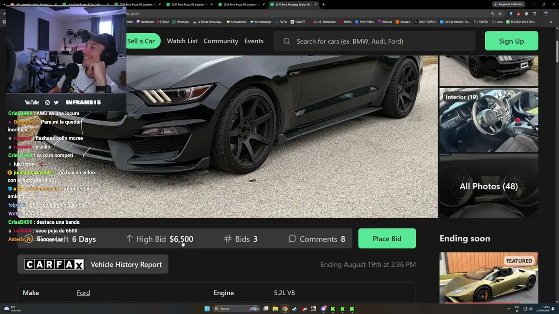The width and height of the screenshot is (559, 314).
Task: Click the Chrome icon in the taskbar
Action: 285,309
